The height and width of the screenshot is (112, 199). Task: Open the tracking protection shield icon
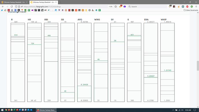(x=16, y=7)
